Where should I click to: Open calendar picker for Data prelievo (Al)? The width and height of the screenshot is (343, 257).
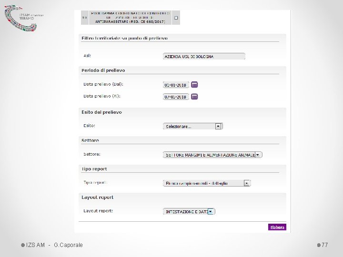(x=194, y=97)
